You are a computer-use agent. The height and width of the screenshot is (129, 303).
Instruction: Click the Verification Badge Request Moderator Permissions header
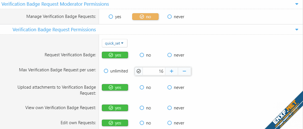[55, 4]
